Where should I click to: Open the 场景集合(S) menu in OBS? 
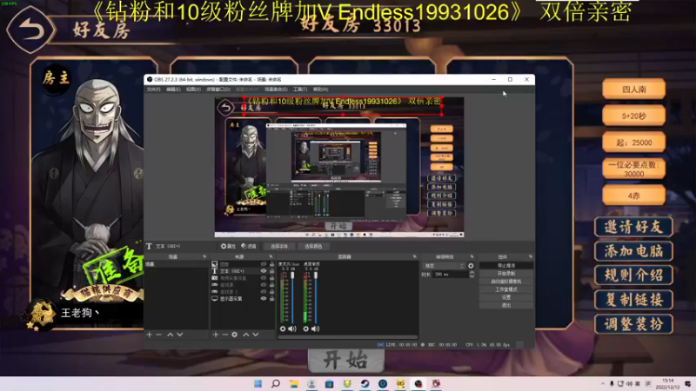pos(276,89)
